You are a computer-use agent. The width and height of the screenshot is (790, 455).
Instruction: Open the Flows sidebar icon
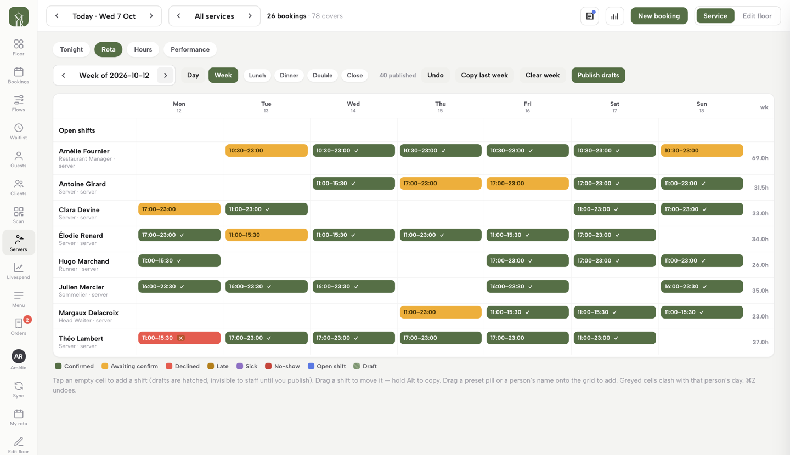click(x=19, y=103)
